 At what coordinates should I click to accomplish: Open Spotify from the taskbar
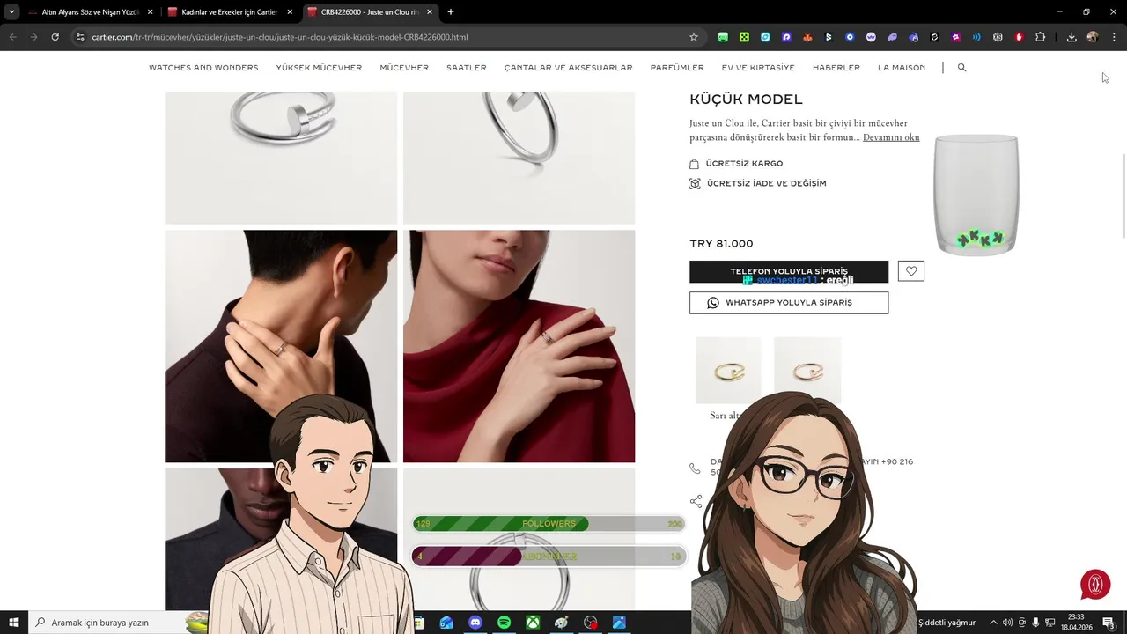tap(504, 623)
